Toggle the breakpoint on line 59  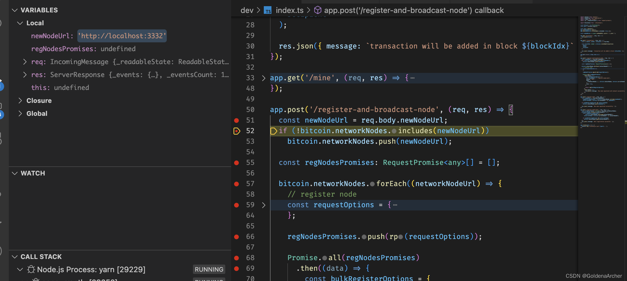pyautogui.click(x=236, y=205)
